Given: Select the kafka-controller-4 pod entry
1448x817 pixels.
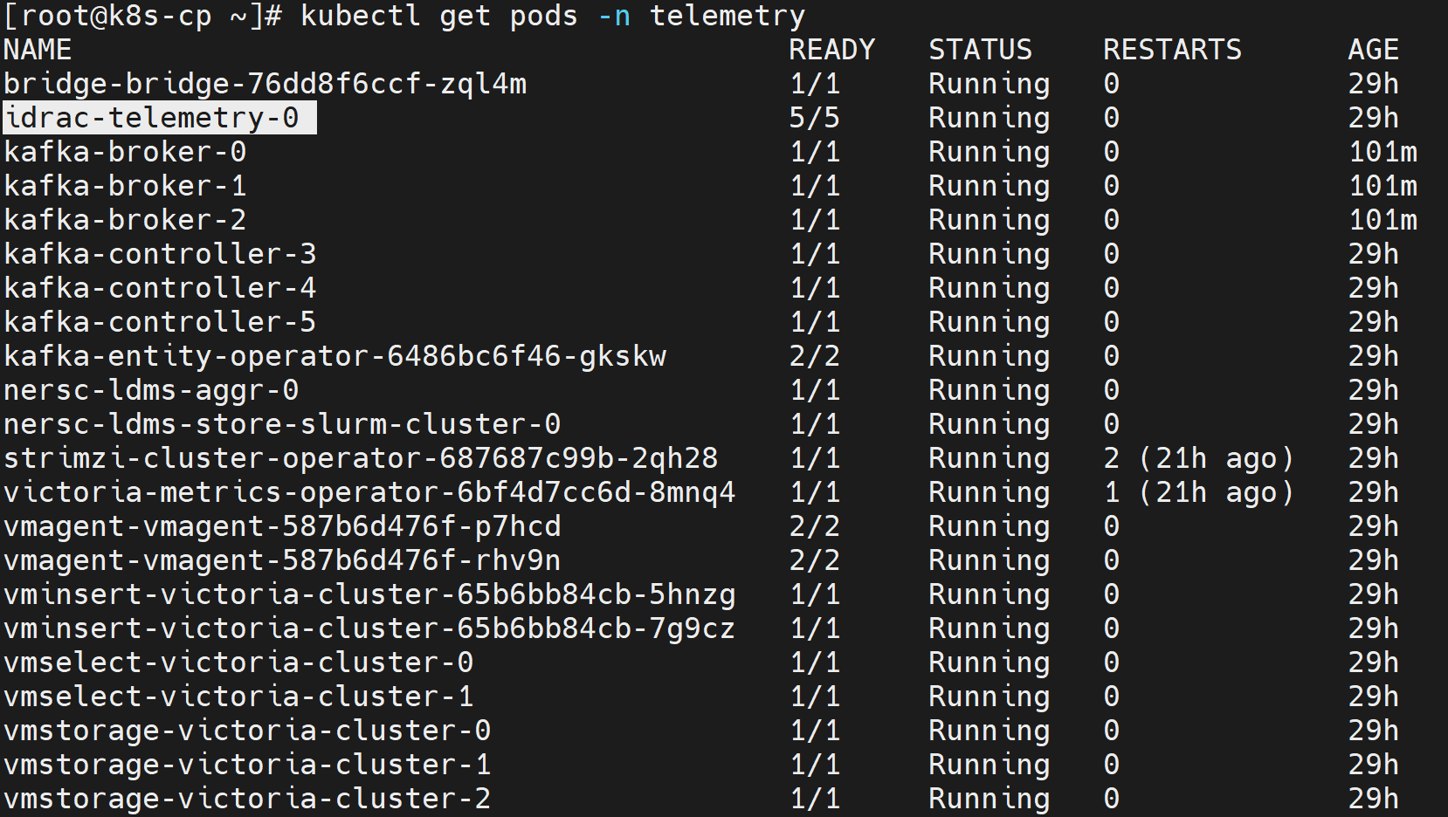Looking at the screenshot, I should click(161, 288).
